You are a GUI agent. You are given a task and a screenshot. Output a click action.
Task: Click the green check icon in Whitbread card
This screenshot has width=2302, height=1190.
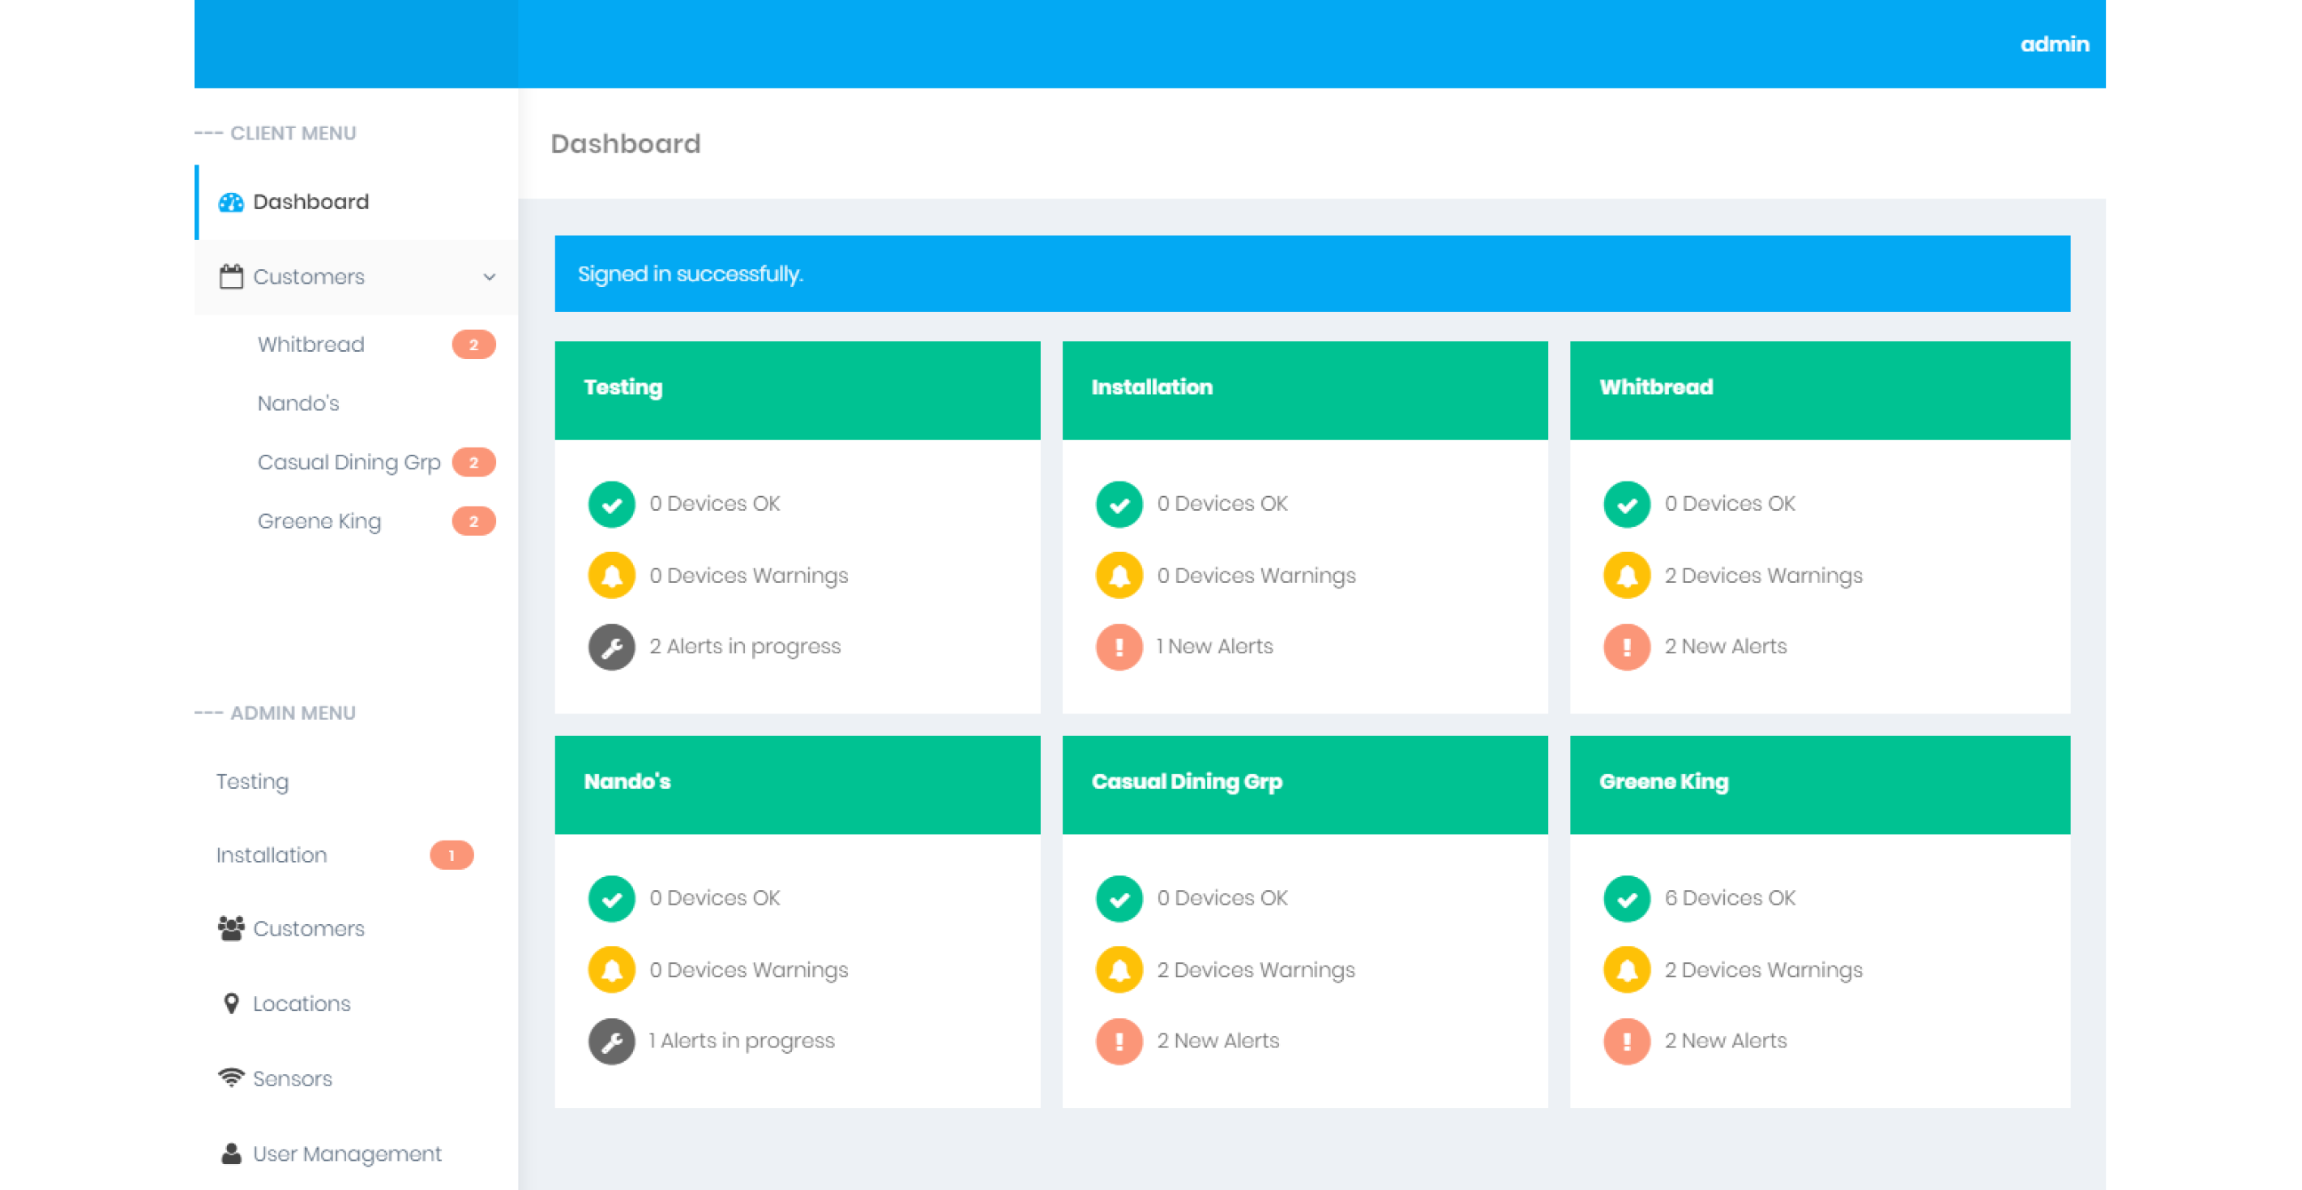(1627, 504)
